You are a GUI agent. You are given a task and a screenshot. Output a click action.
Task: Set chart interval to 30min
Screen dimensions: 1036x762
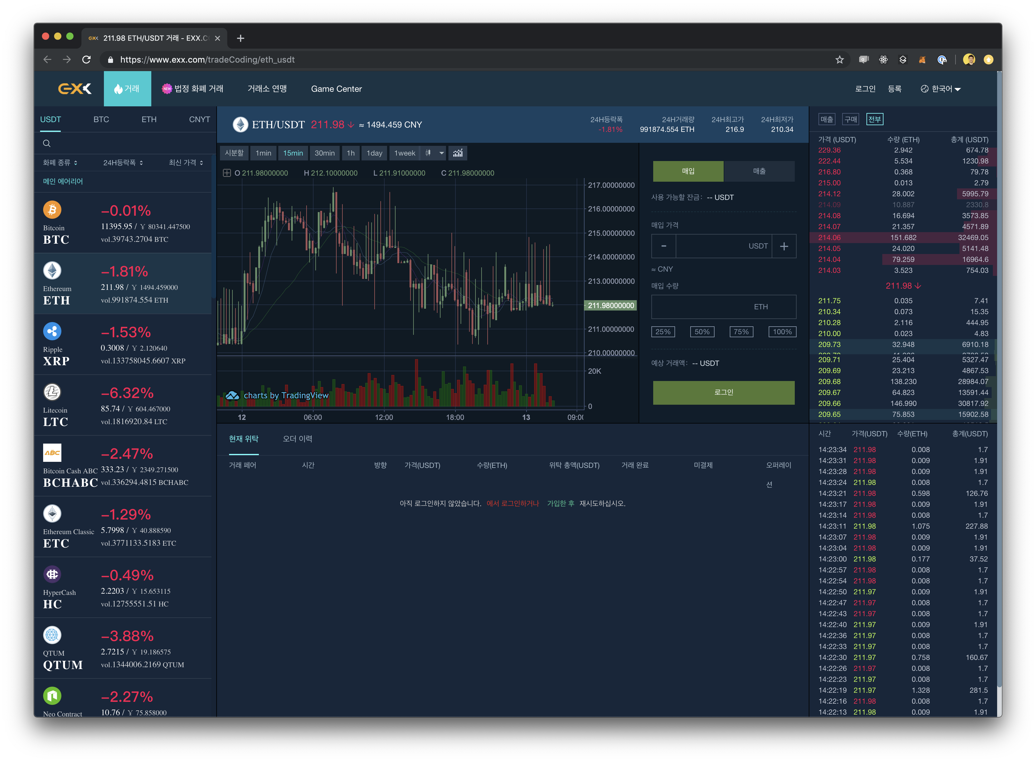(x=325, y=153)
